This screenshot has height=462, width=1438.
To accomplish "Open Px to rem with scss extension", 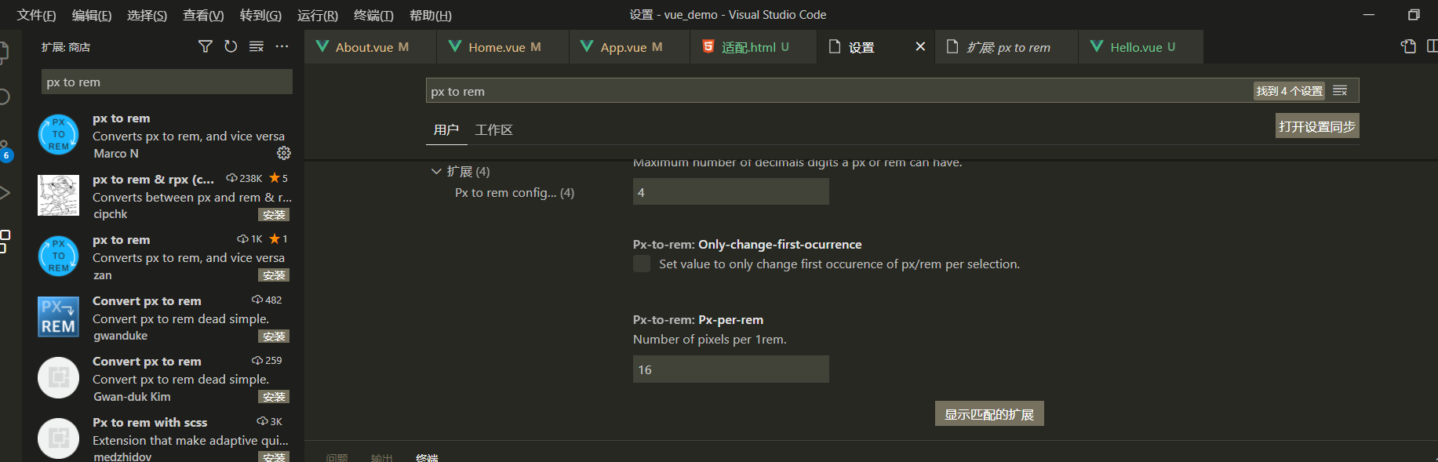I will 165,438.
